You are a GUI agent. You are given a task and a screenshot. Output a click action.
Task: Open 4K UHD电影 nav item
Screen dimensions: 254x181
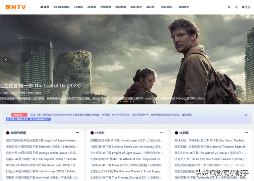pos(62,7)
